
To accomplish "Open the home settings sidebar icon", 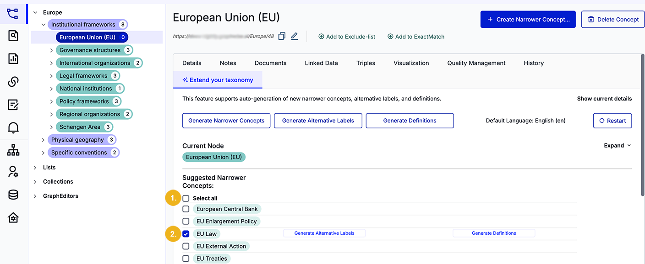I will click(13, 217).
